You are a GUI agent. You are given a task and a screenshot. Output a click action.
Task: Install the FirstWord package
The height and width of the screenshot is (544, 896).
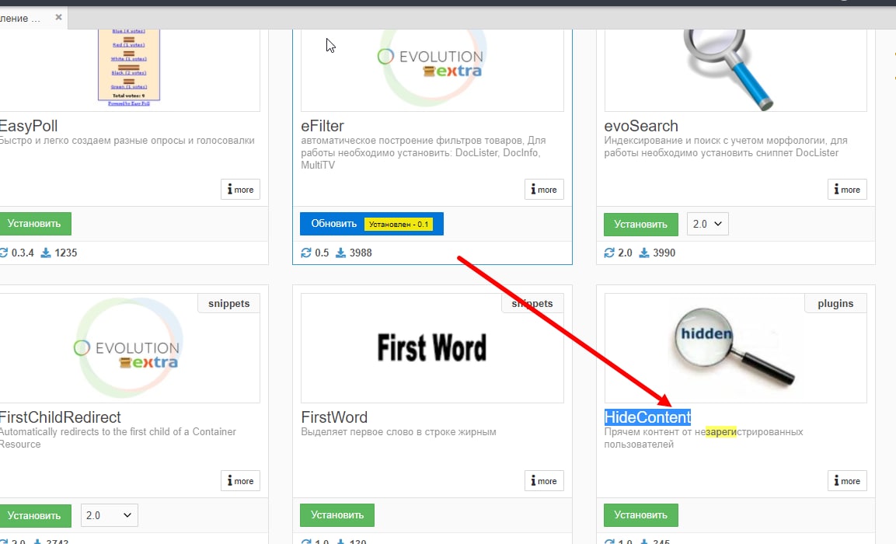point(337,514)
